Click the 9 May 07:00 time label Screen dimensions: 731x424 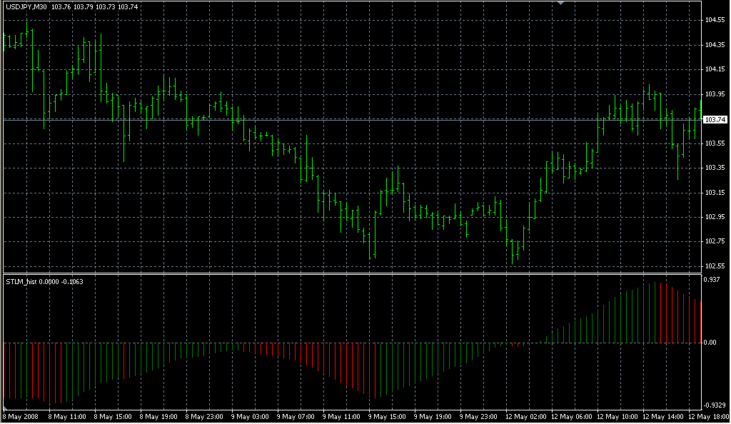[x=296, y=417]
